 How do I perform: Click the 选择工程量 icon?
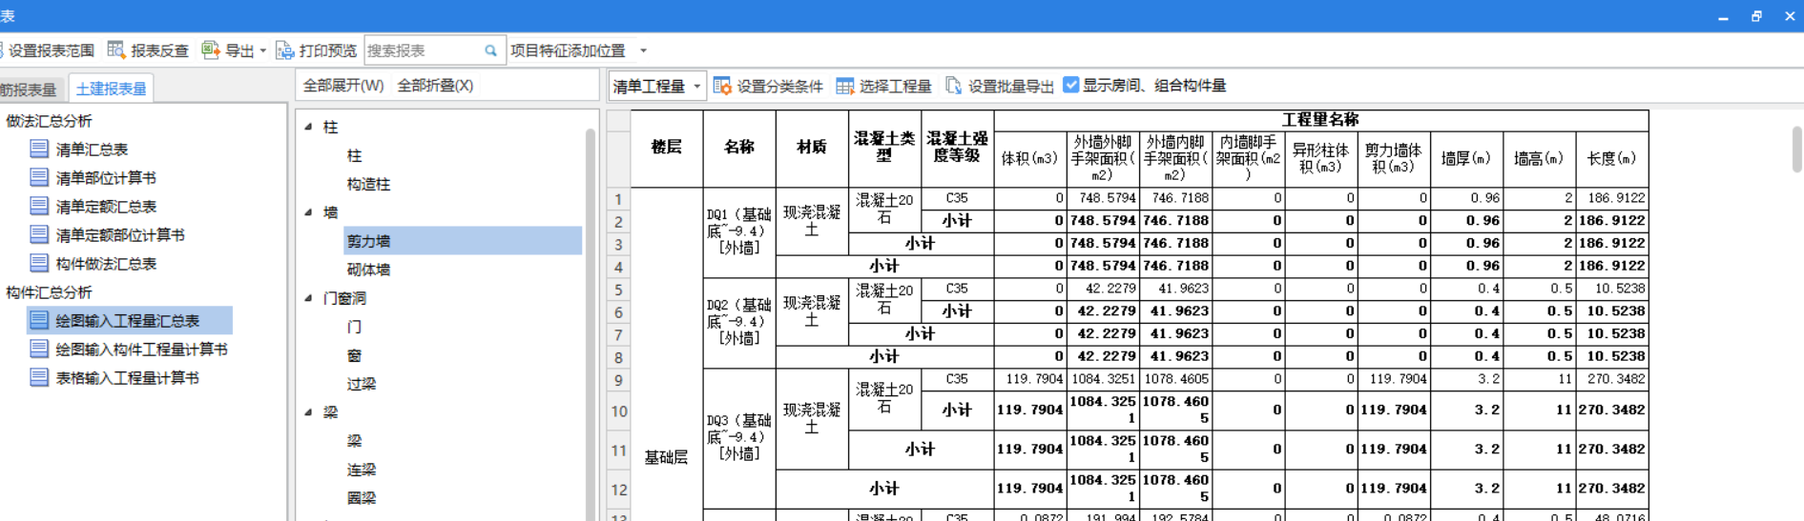point(844,86)
